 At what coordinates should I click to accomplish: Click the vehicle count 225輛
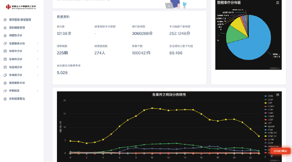(62, 53)
